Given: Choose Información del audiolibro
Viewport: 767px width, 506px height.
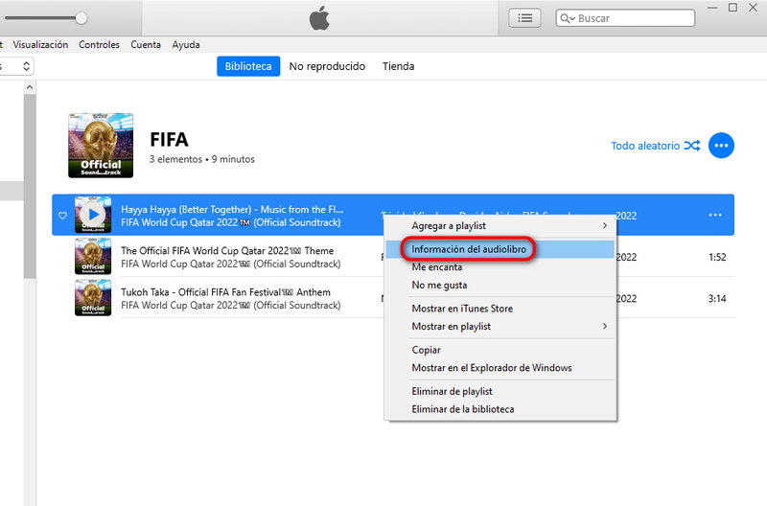Looking at the screenshot, I should click(x=500, y=249).
